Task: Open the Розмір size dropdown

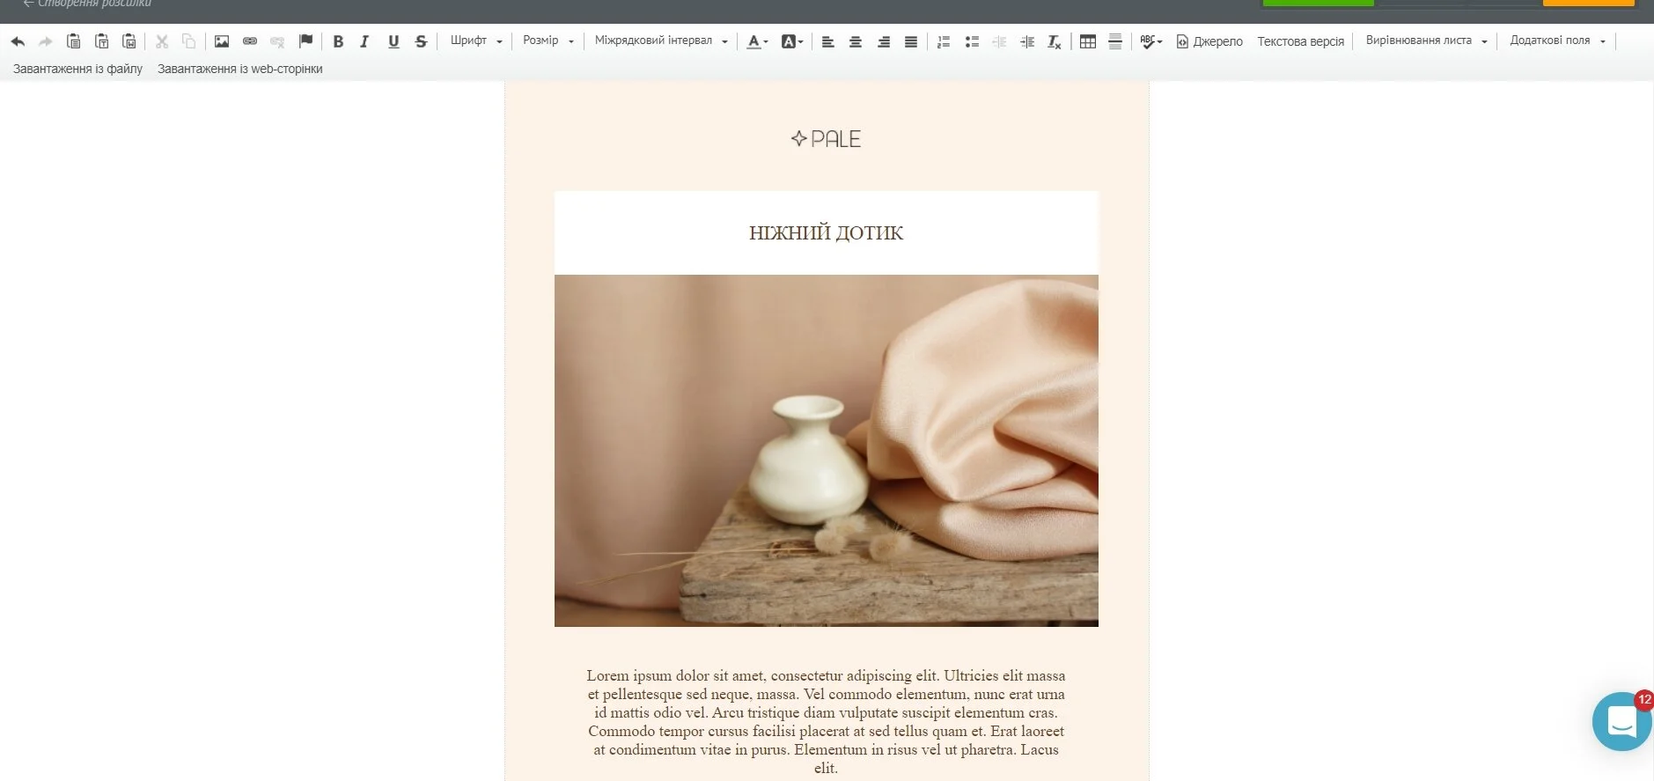Action: pos(548,41)
